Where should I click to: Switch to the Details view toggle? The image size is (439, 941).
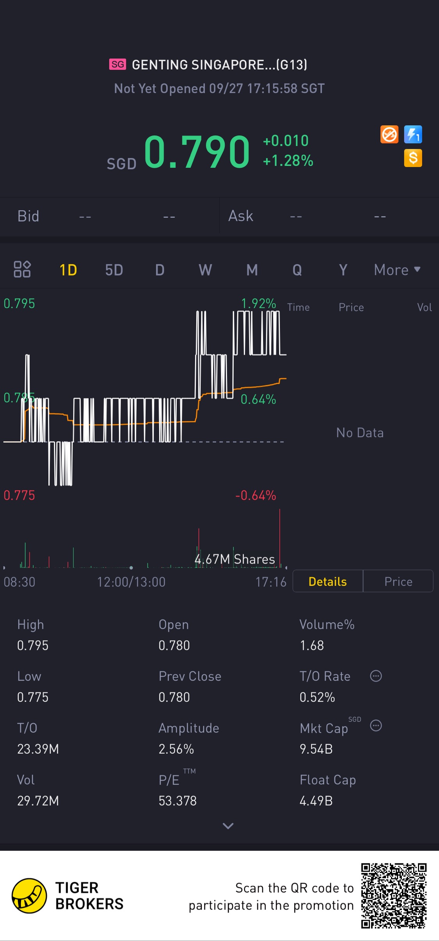[327, 582]
